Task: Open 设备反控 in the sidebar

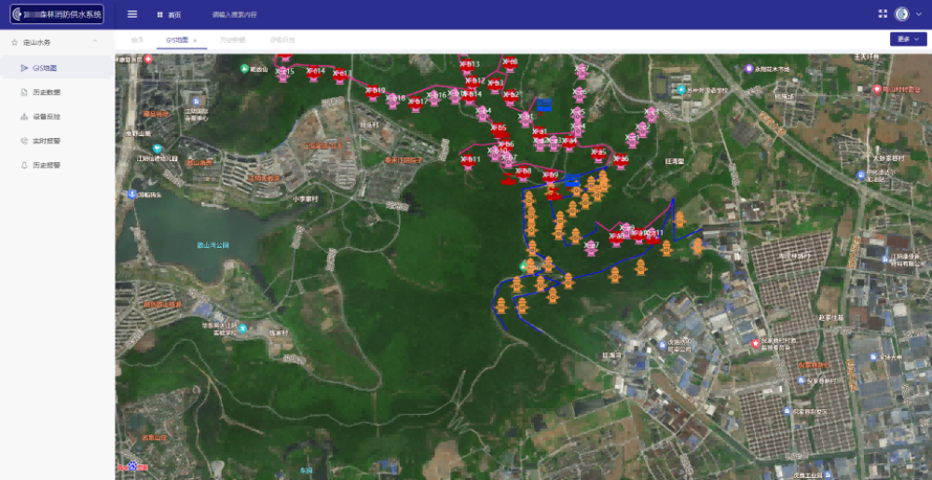Action: pyautogui.click(x=47, y=117)
